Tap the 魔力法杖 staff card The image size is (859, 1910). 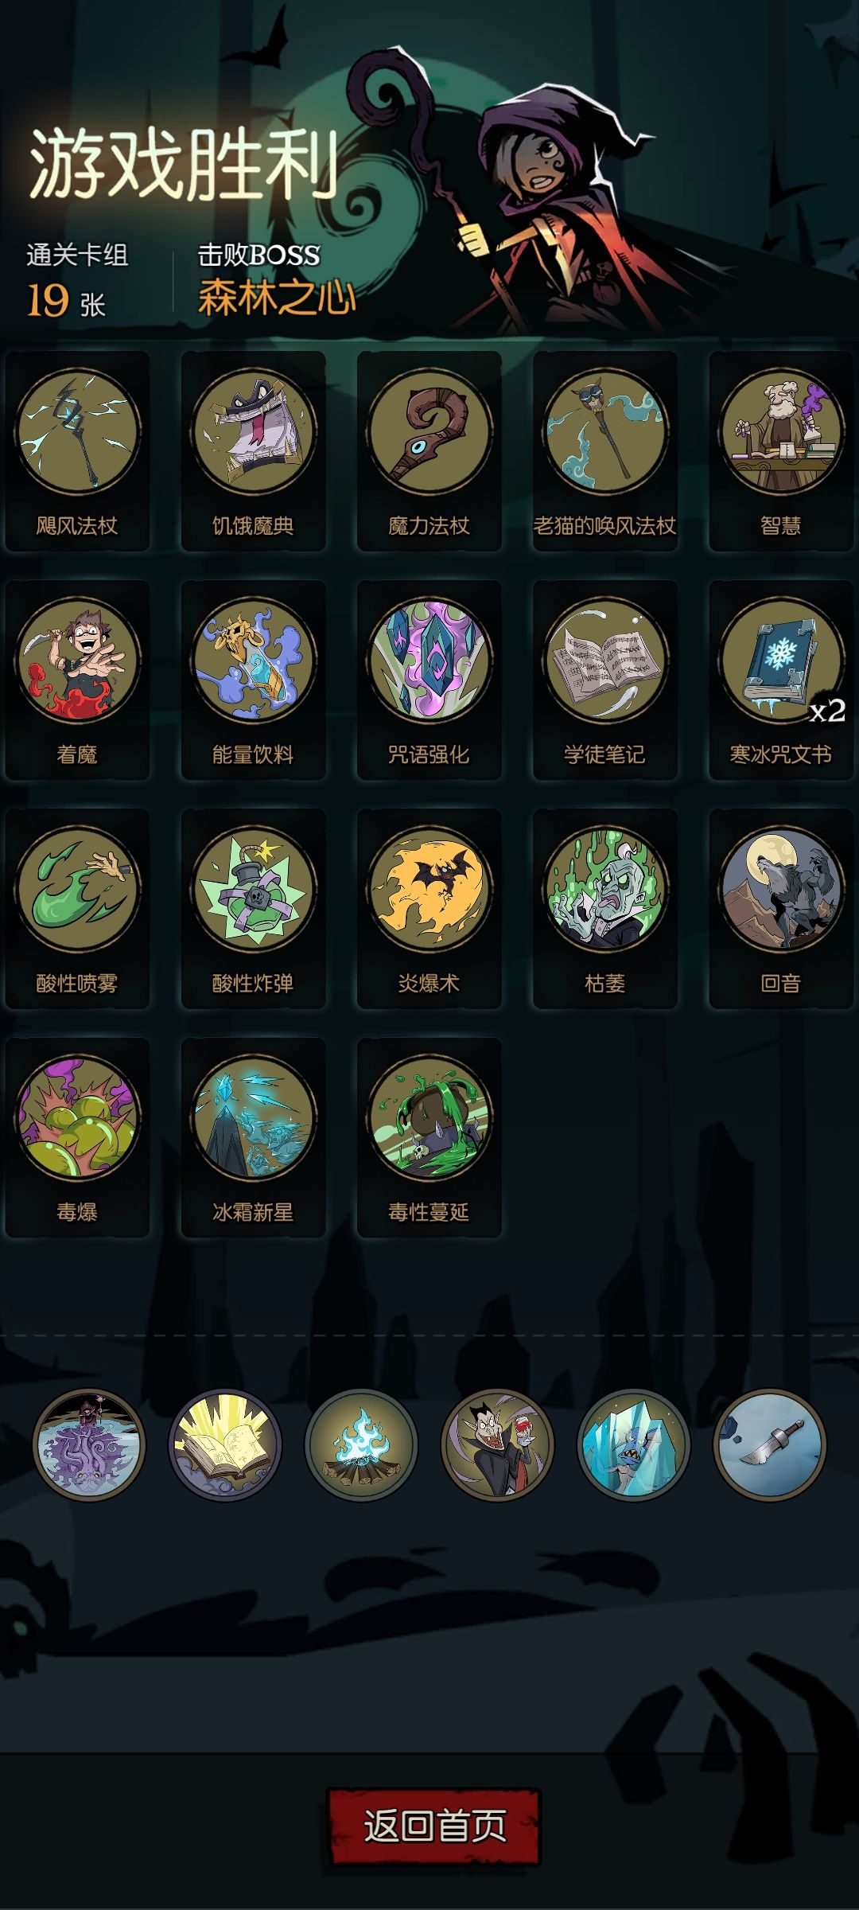pos(429,450)
